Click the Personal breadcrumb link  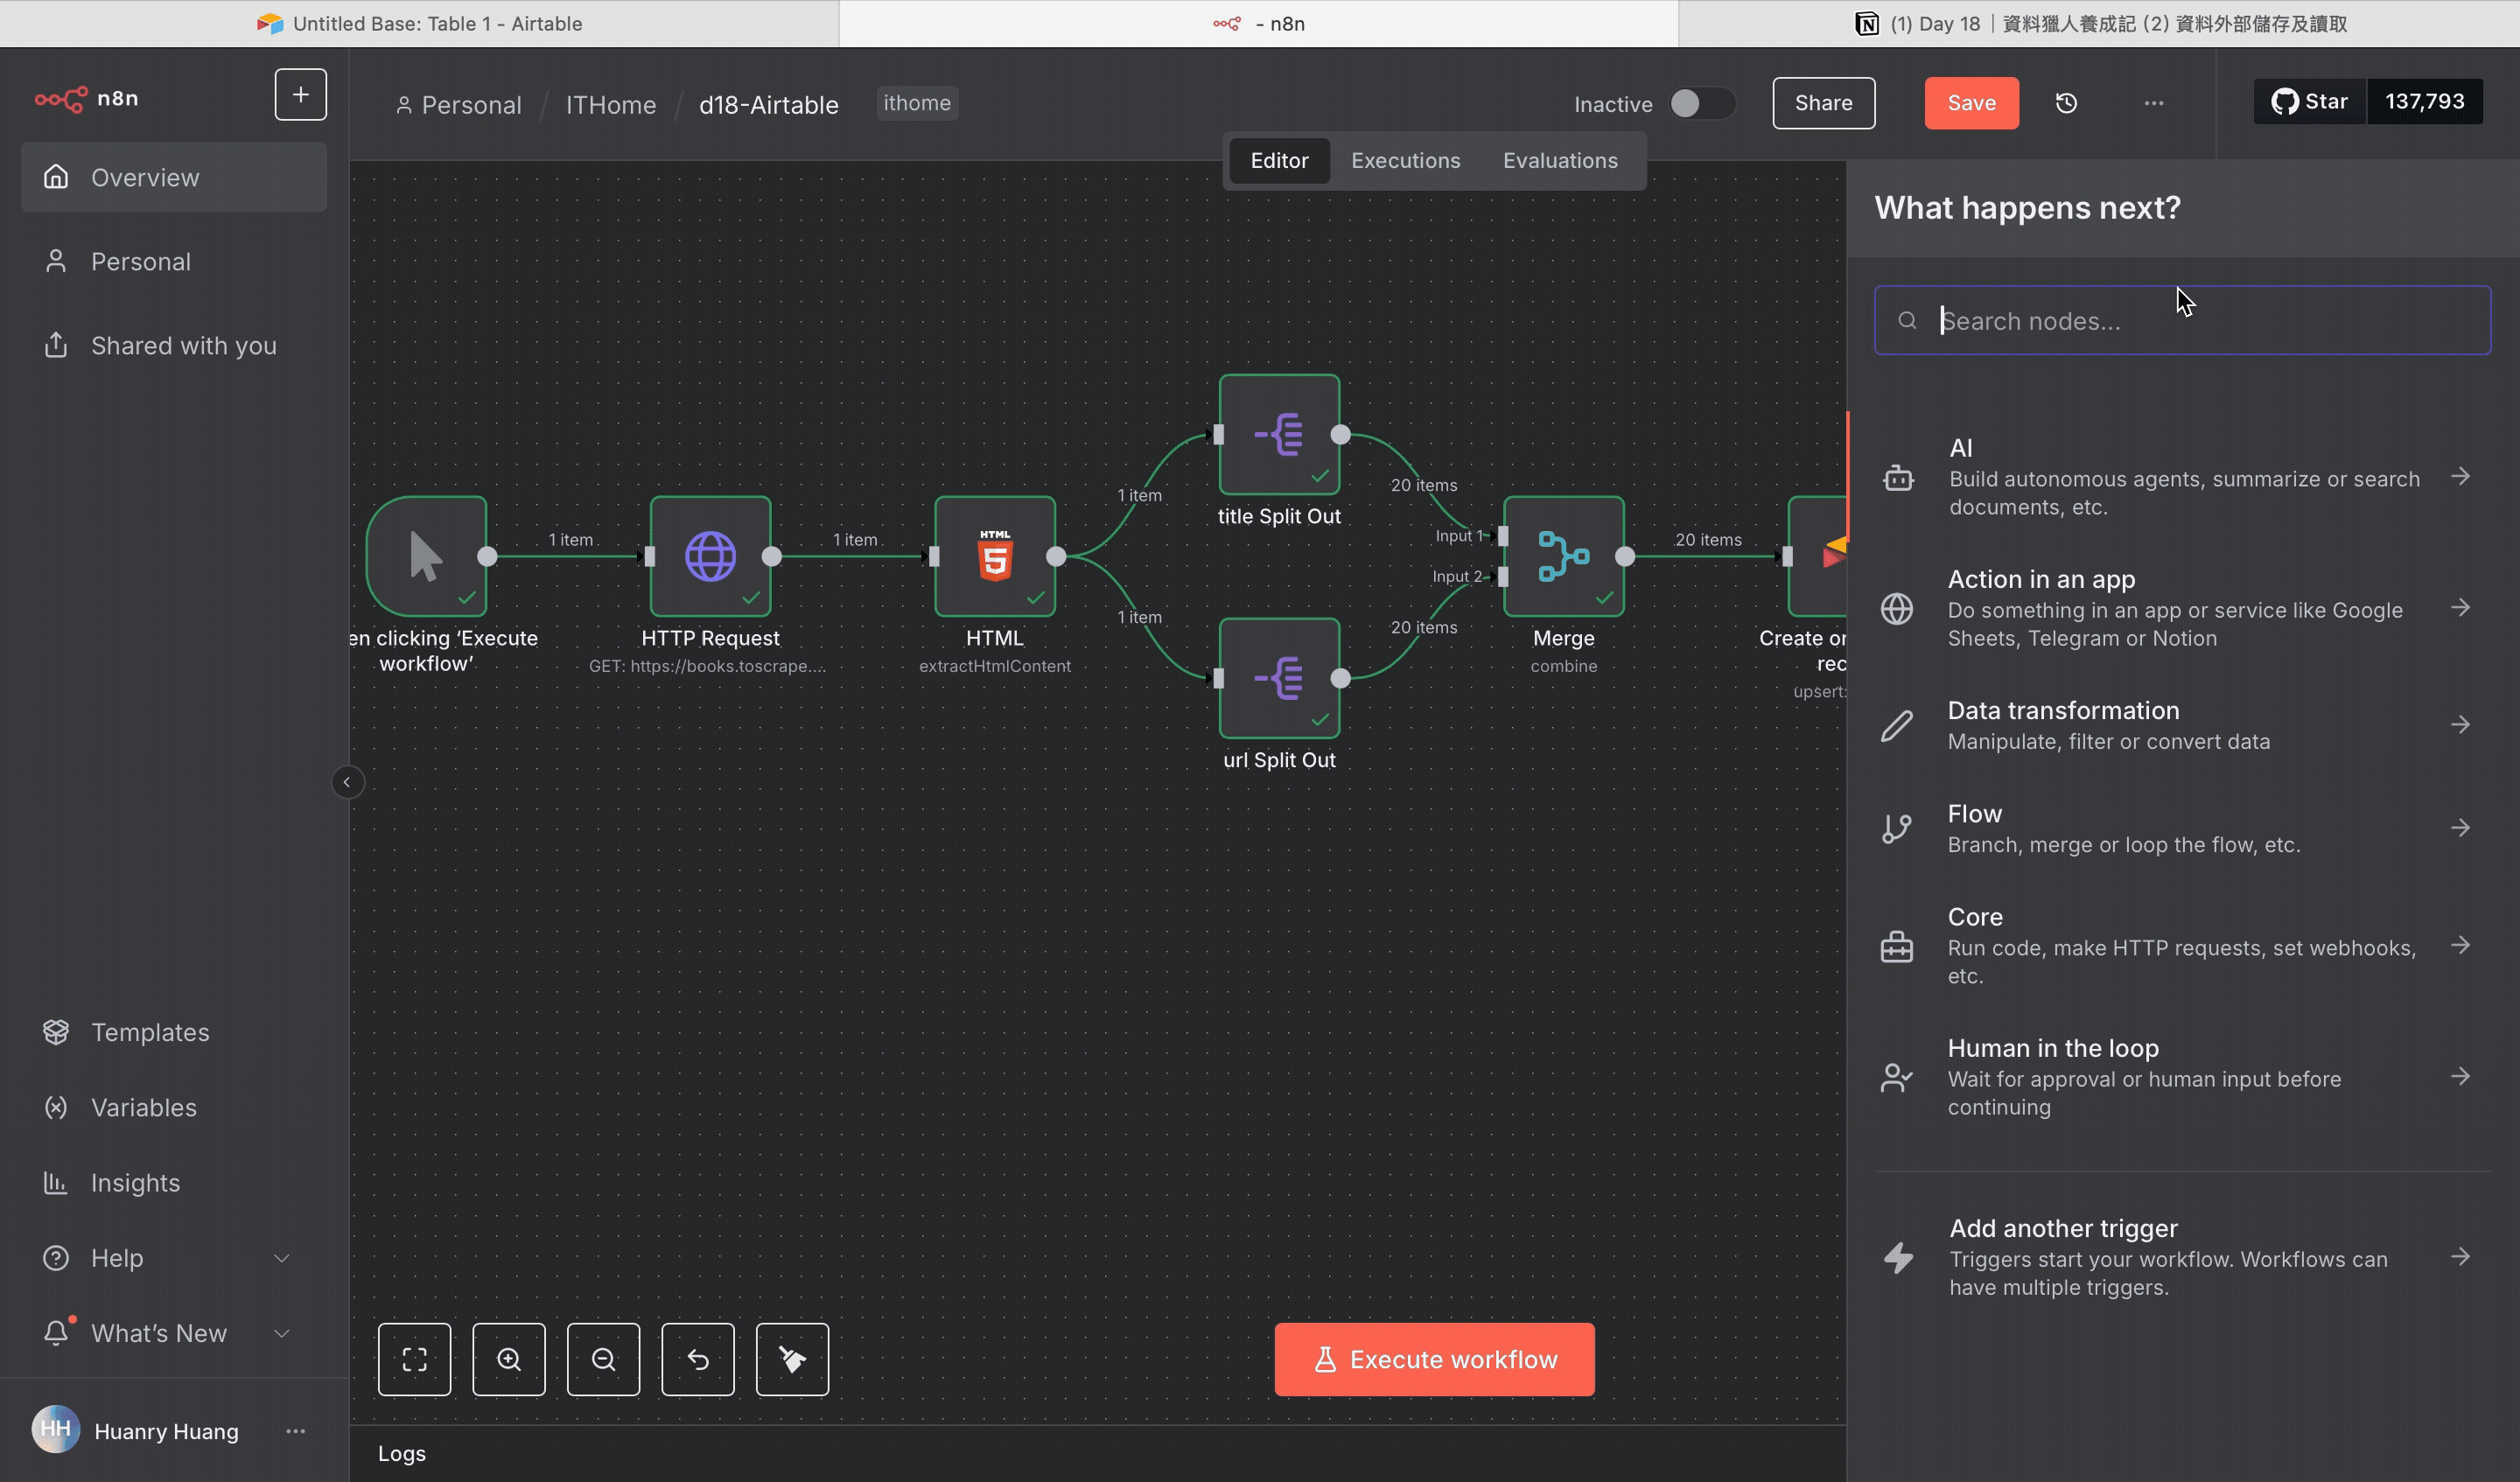pos(459,104)
